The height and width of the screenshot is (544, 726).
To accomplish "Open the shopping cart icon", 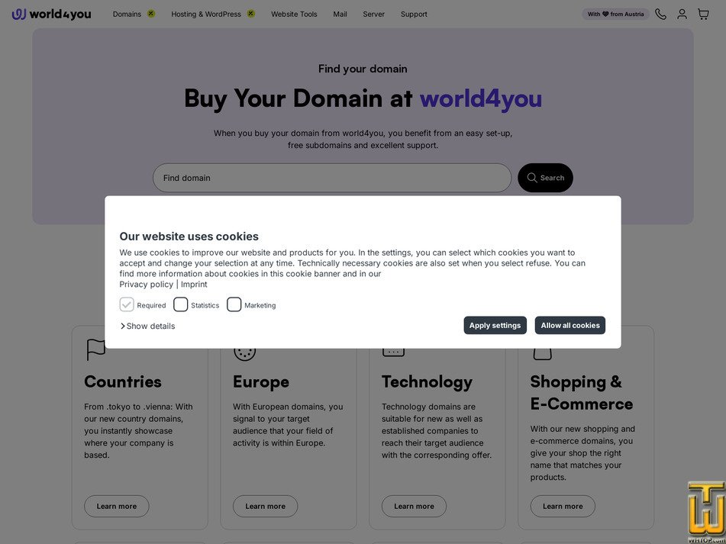I will (703, 14).
